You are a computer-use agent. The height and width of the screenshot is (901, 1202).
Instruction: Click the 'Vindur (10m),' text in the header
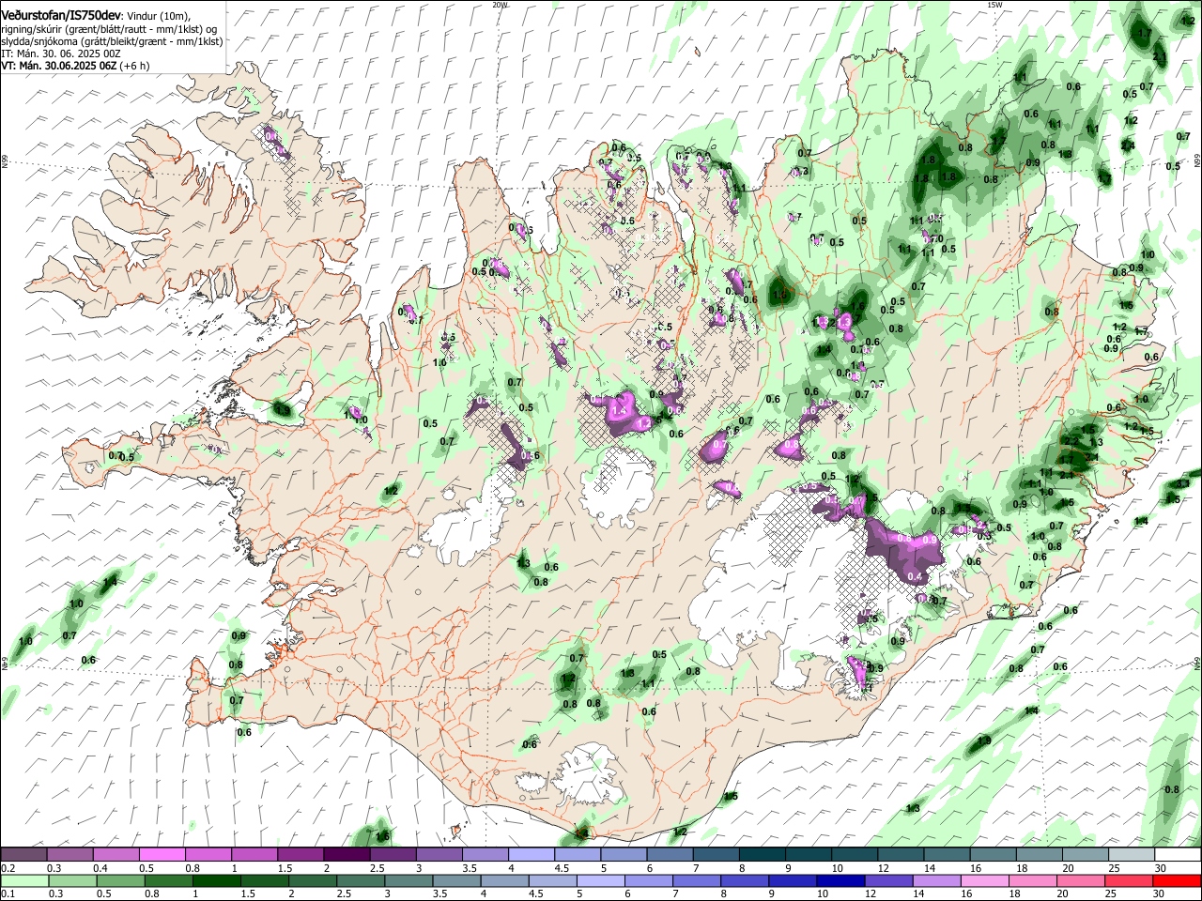pos(160,16)
